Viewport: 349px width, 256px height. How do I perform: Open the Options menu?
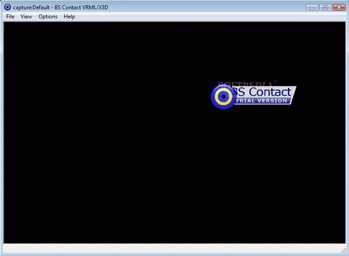click(48, 17)
